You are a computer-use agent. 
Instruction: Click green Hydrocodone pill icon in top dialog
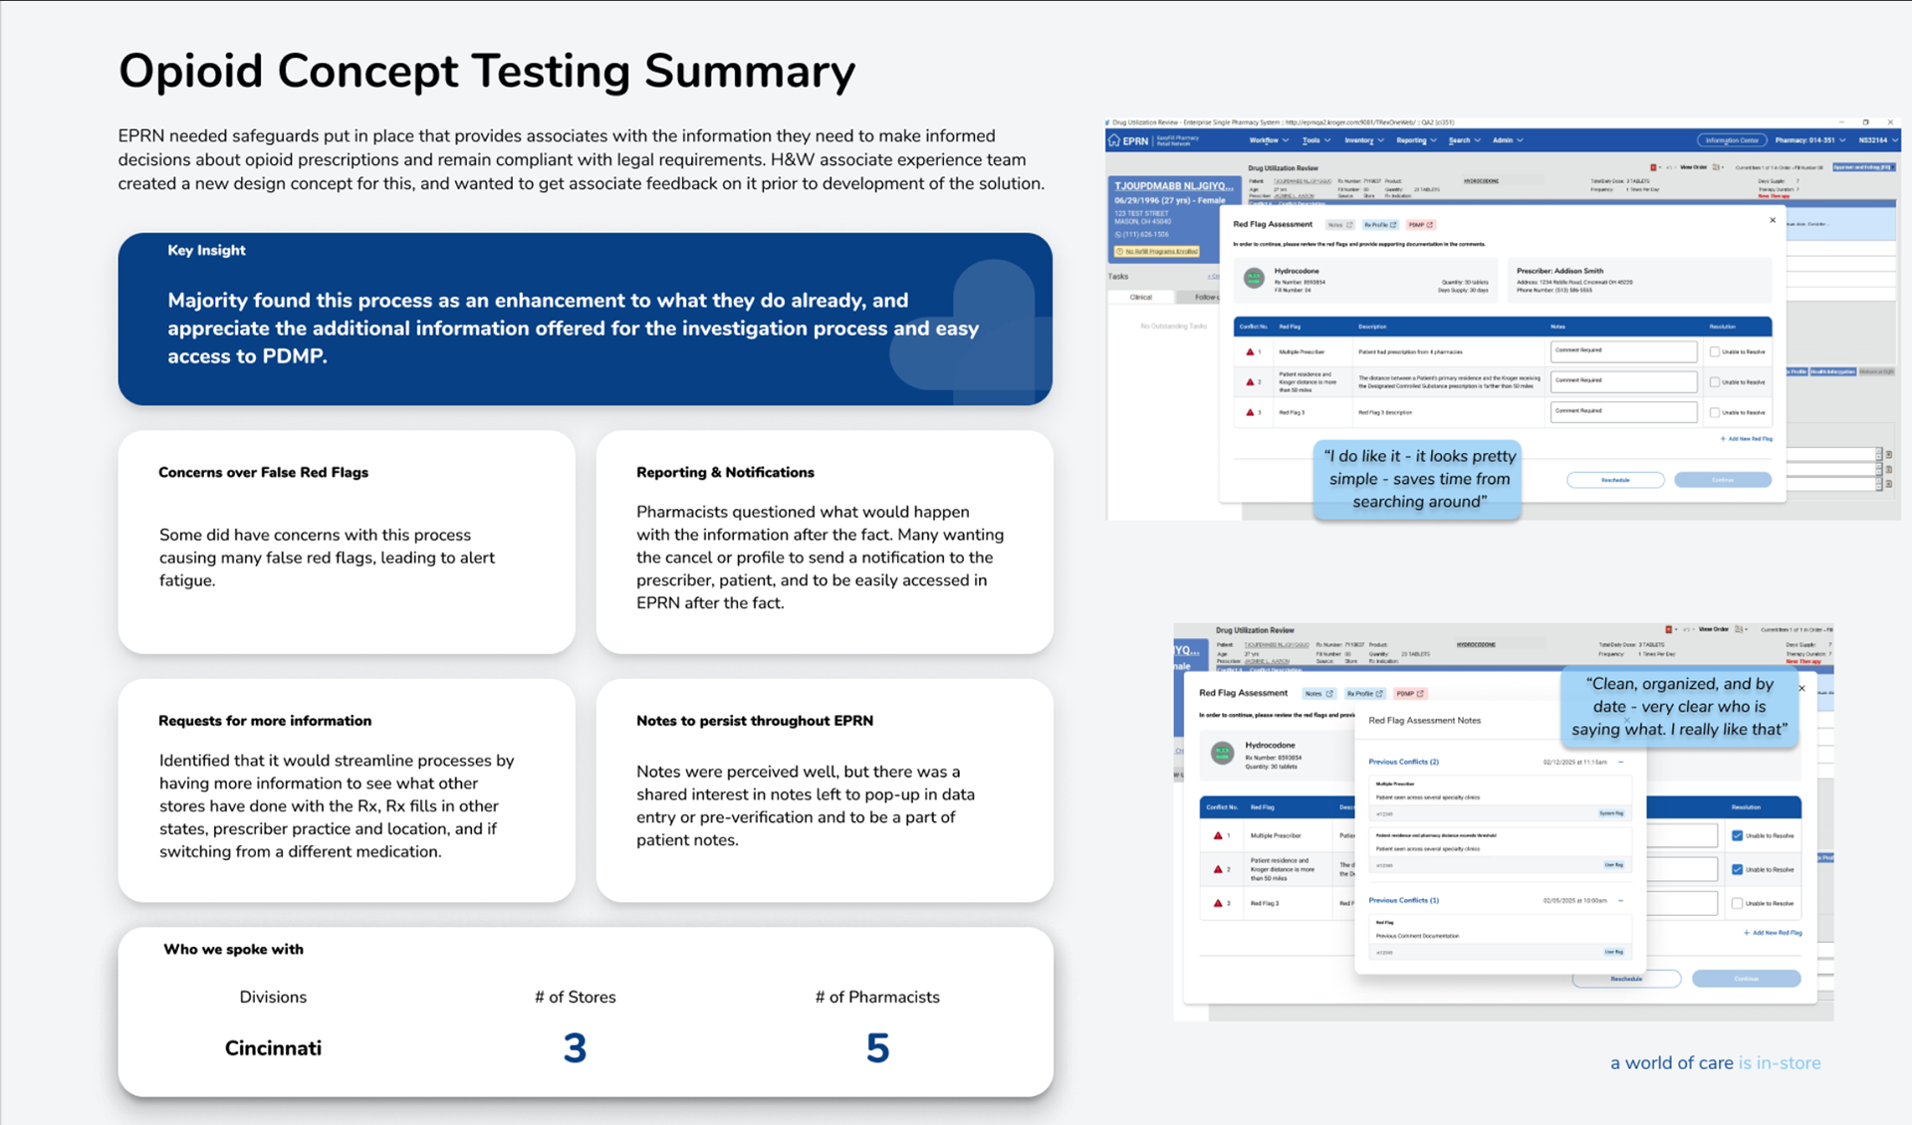pos(1254,278)
